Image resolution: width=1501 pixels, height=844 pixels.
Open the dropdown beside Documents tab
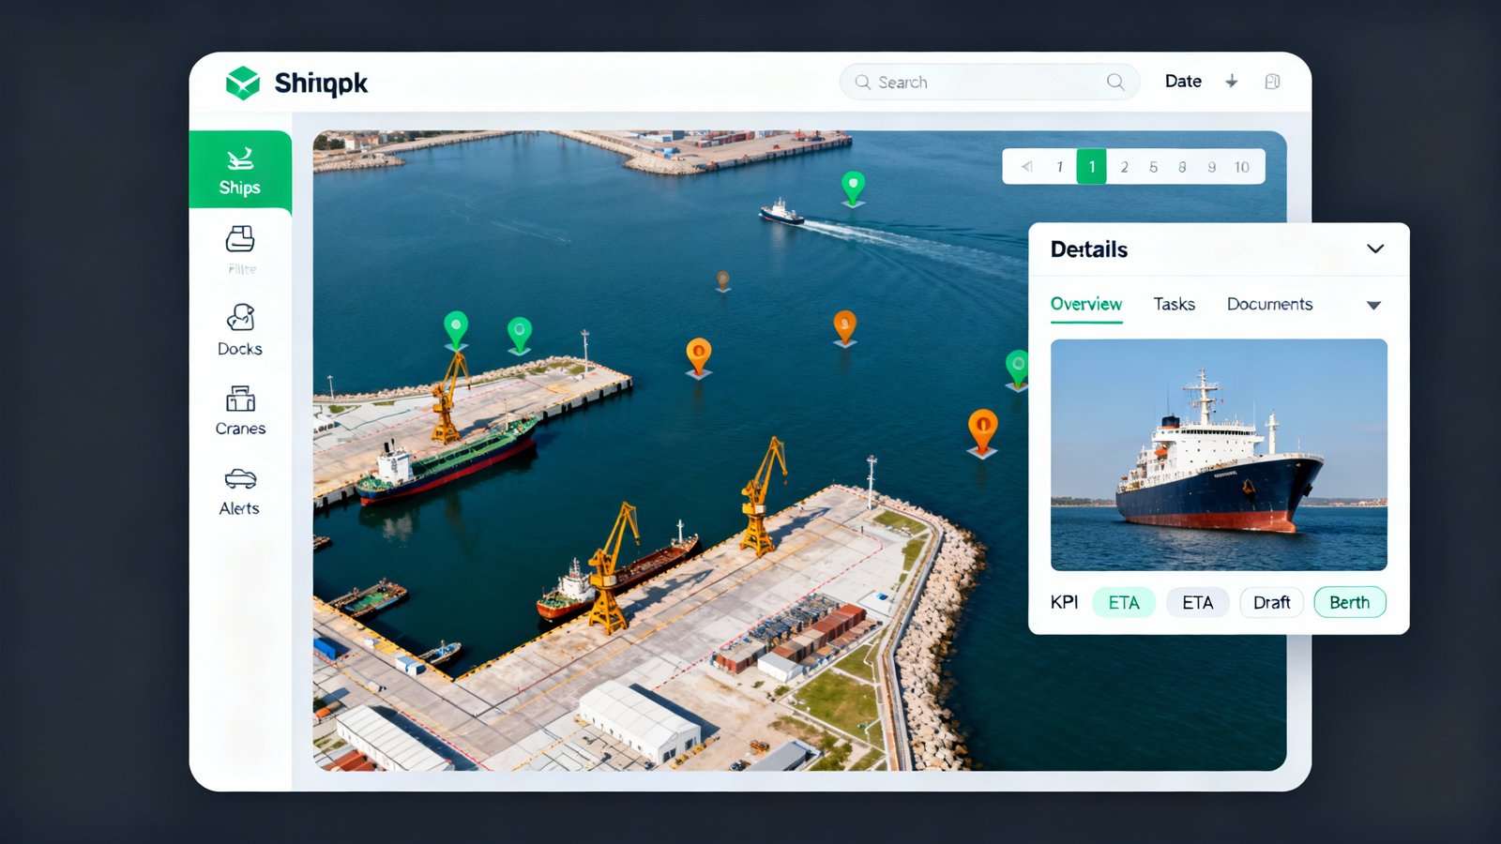pos(1372,304)
